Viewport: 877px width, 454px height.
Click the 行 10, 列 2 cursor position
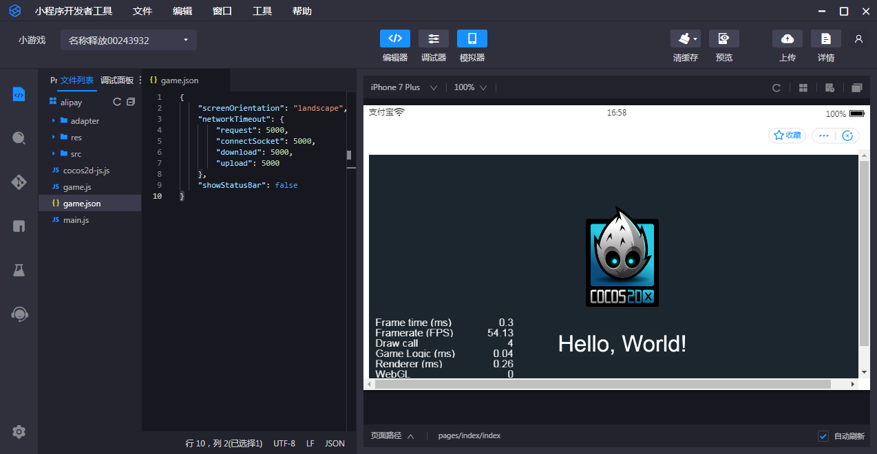tap(224, 444)
